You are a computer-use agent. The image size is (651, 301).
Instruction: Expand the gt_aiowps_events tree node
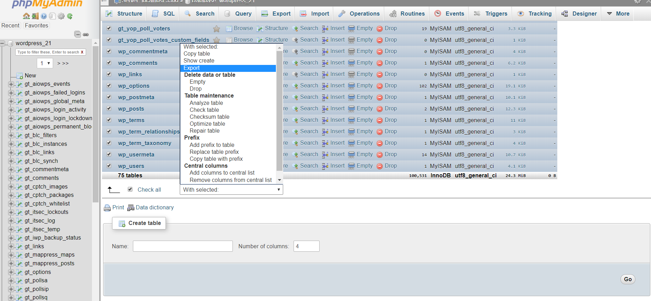click(x=11, y=84)
